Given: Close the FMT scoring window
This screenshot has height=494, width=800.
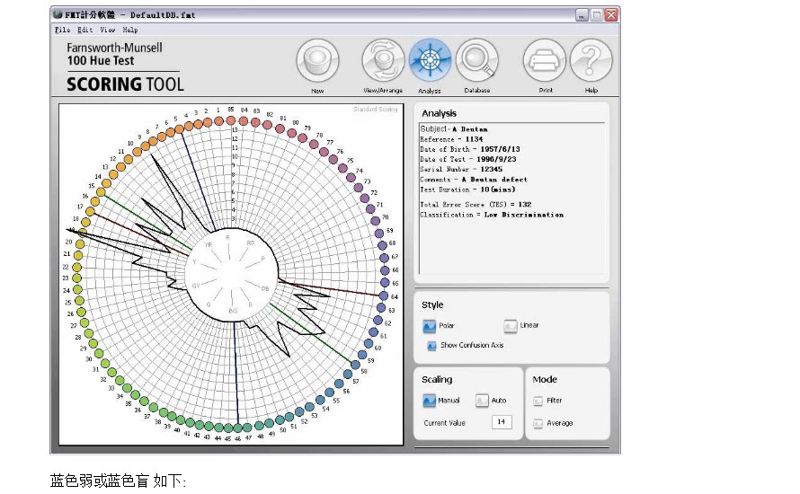Looking at the screenshot, I should (x=610, y=15).
